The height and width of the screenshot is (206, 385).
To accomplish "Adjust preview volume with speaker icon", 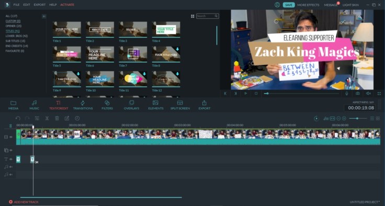I will tap(368, 93).
